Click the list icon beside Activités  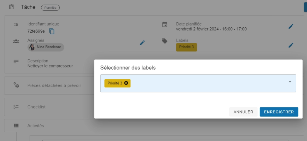pyautogui.click(x=16, y=126)
